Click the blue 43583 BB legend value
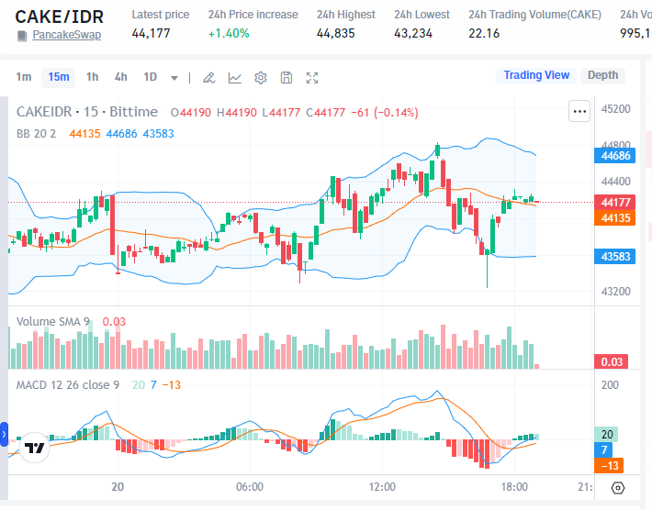652x510 pixels. (159, 134)
